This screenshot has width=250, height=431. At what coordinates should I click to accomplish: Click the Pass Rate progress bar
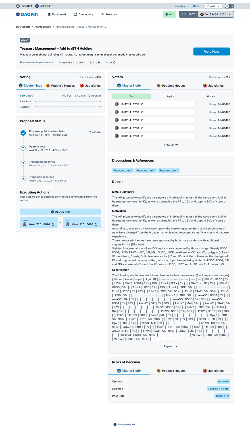point(68,101)
